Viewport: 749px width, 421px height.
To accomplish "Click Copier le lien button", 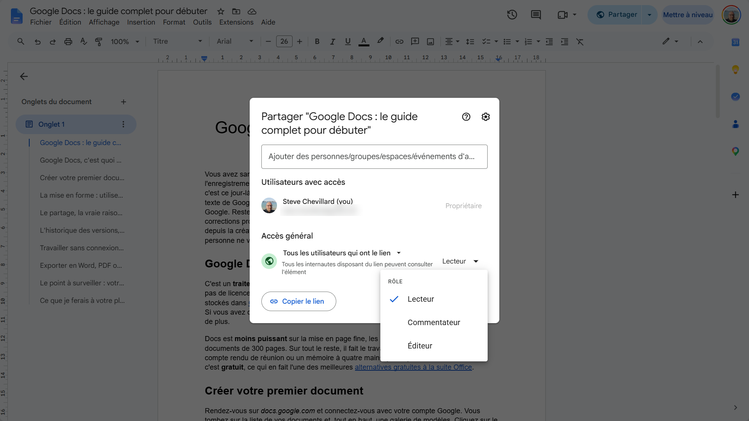I will pos(298,301).
